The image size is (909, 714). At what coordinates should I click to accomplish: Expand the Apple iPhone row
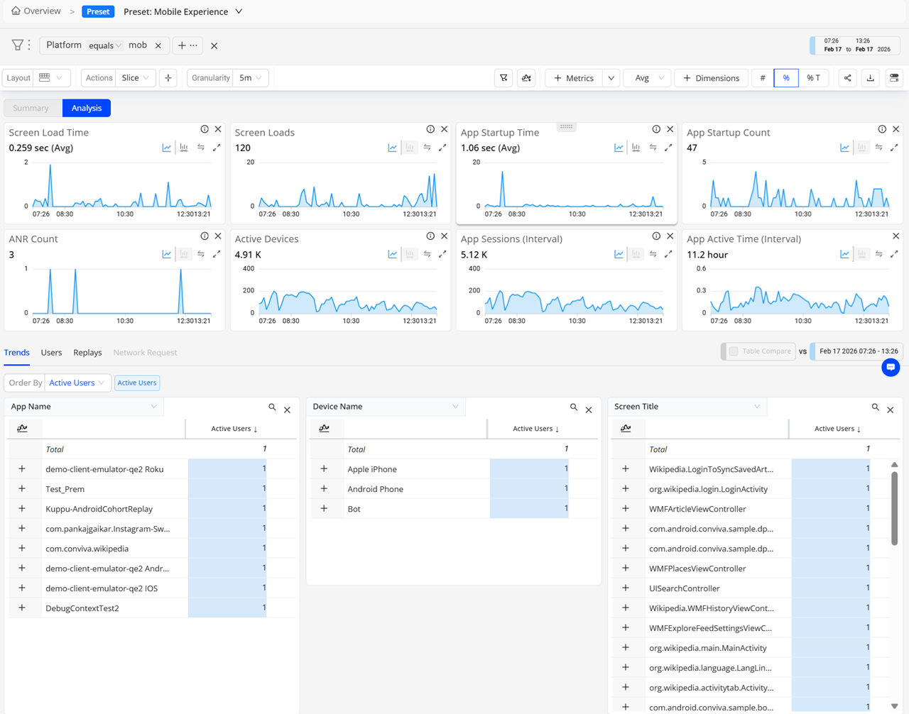(324, 469)
